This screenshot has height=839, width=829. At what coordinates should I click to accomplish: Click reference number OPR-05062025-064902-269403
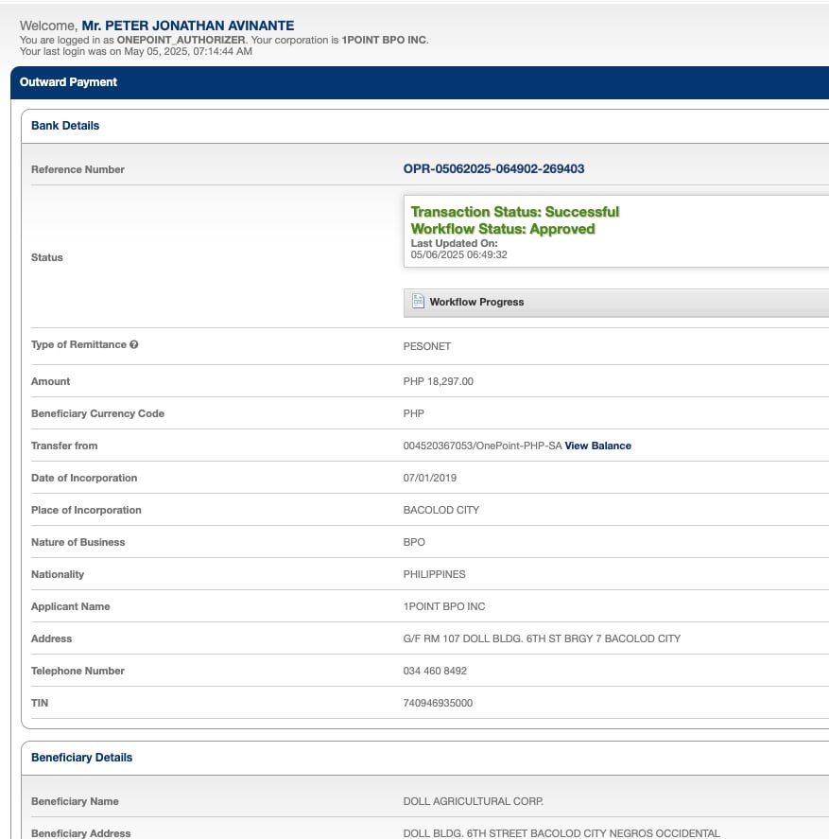(x=493, y=169)
